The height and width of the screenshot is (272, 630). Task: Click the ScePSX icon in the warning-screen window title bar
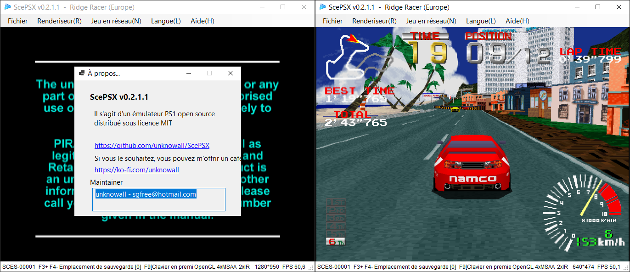(8, 7)
